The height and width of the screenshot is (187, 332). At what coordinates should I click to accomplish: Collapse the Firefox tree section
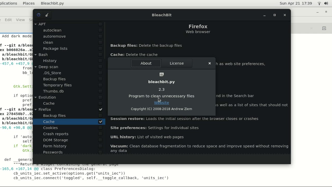point(36,110)
